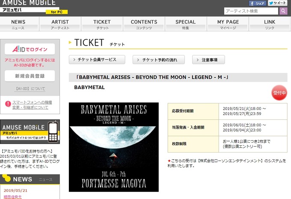Click the BABYMETAL ARISES poster image
291x199 pixels.
click(x=114, y=147)
